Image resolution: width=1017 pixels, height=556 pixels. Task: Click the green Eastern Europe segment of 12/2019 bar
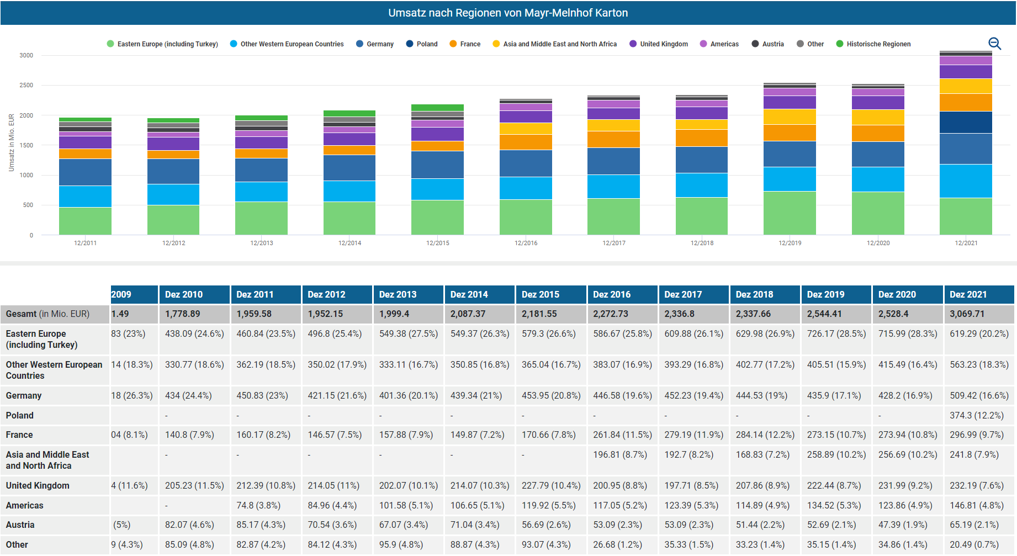790,213
